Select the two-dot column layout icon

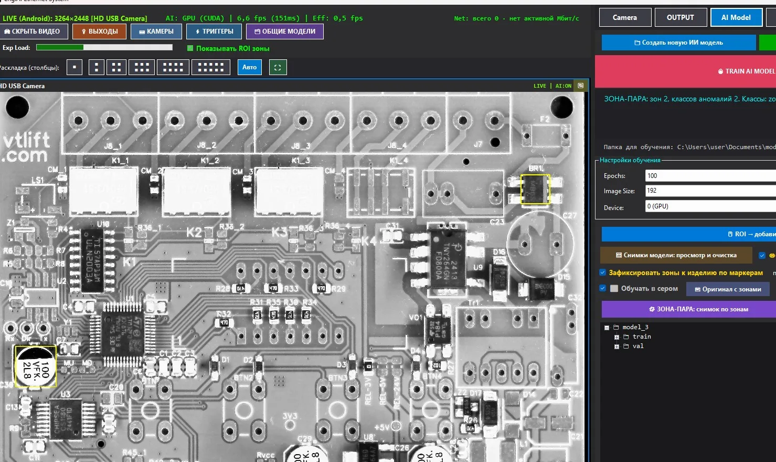97,67
